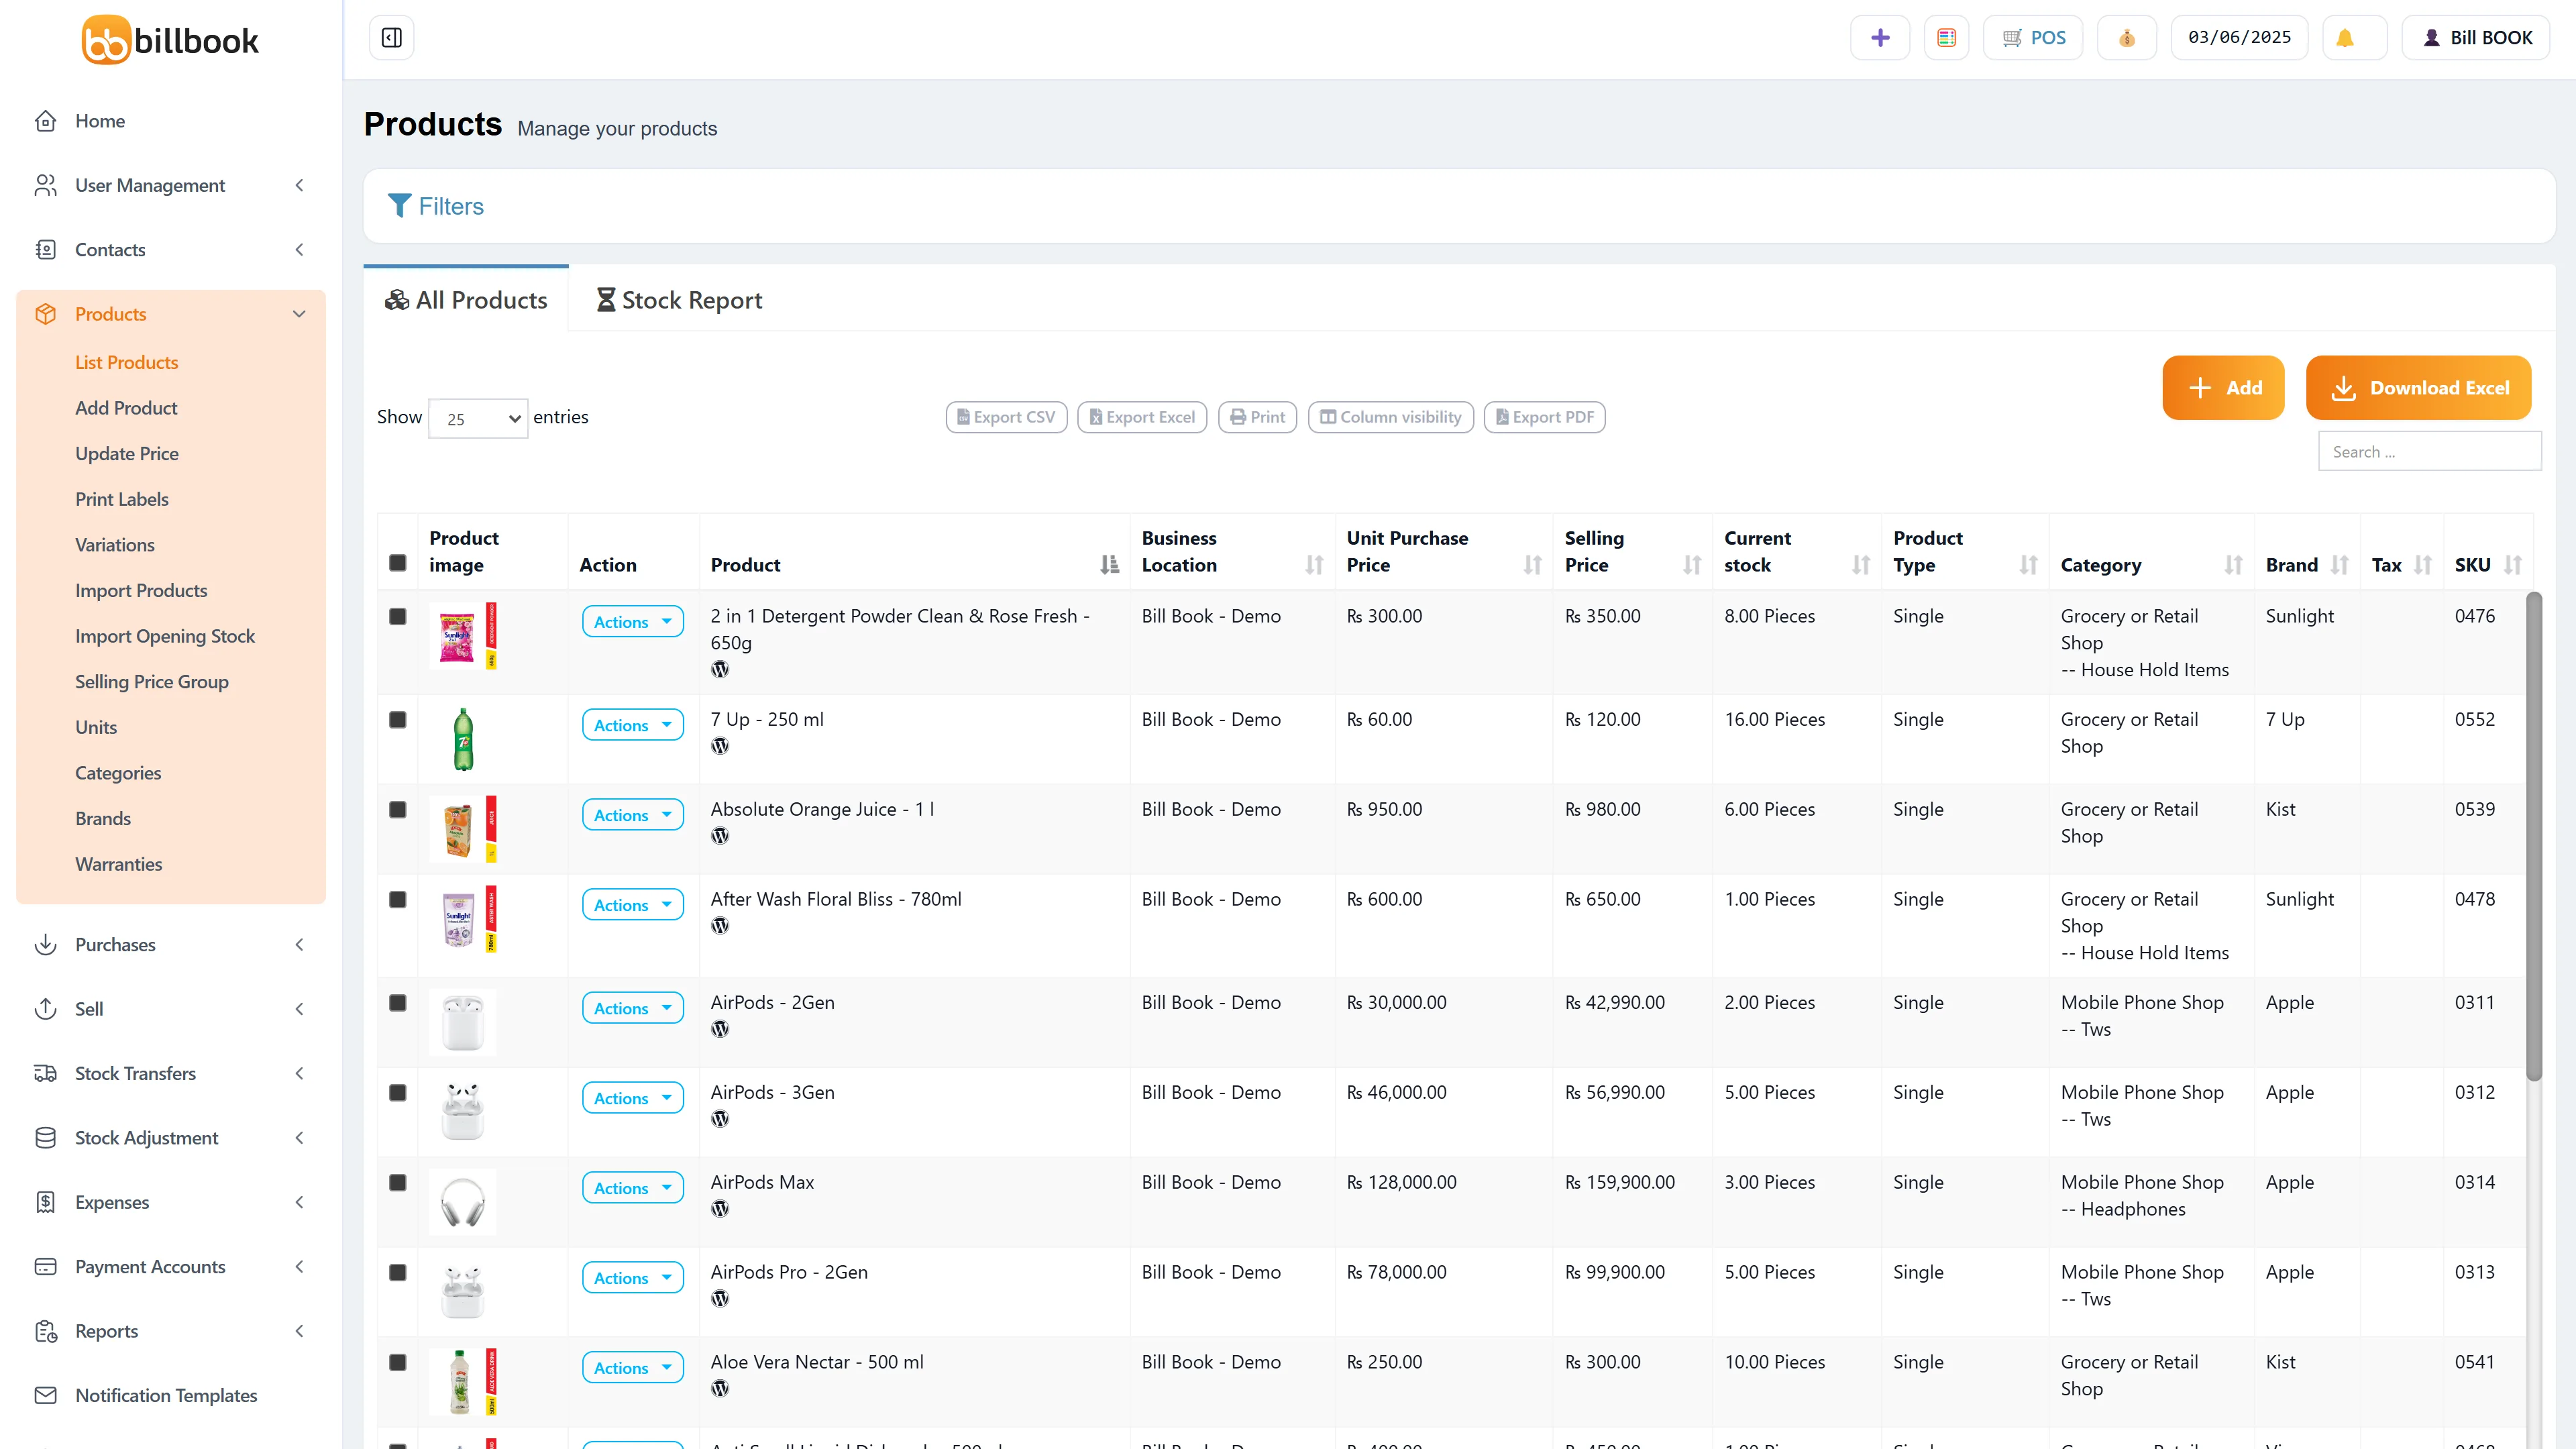Click the purple plus quick-add icon

(1880, 38)
